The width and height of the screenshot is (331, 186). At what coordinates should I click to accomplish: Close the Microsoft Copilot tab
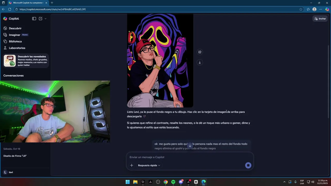click(46, 3)
